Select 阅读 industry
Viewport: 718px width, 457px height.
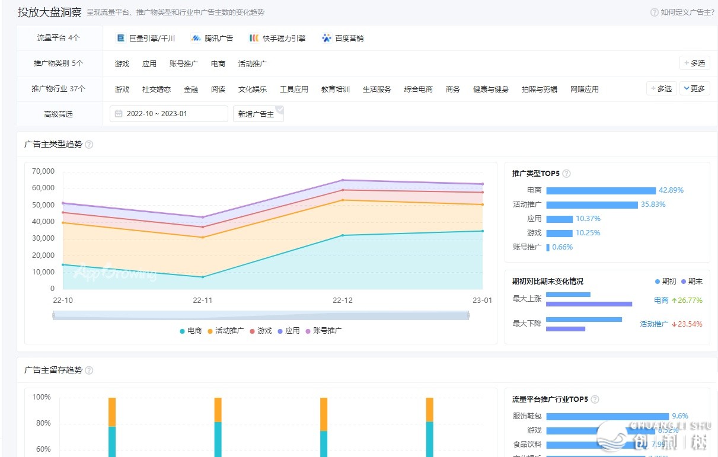pyautogui.click(x=218, y=90)
